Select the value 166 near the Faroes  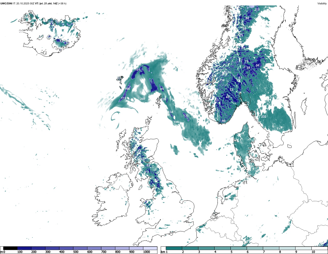(x=127, y=89)
